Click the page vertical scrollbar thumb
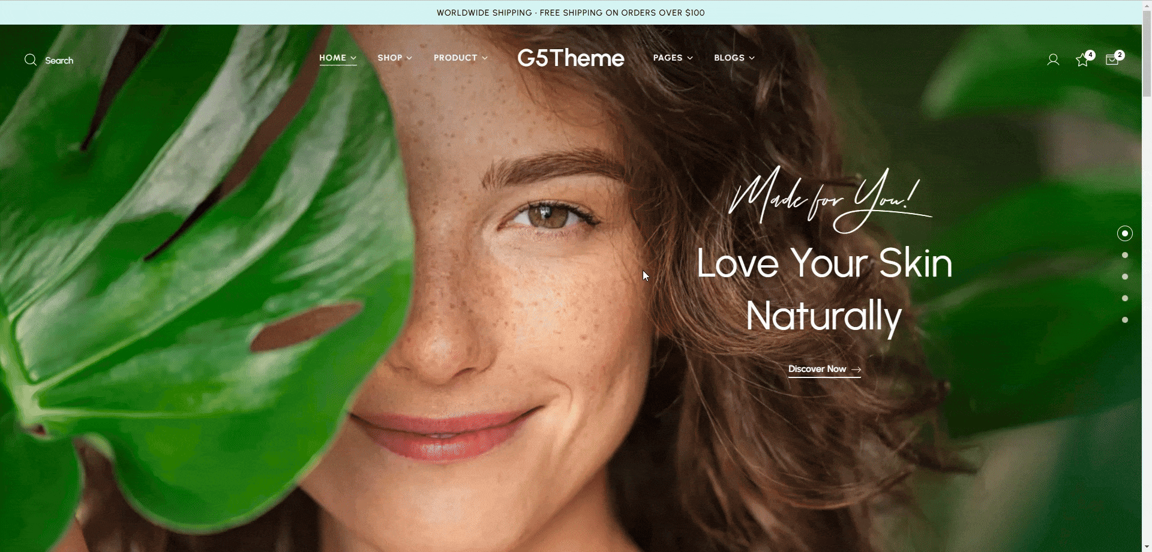1152x552 pixels. (1147, 54)
